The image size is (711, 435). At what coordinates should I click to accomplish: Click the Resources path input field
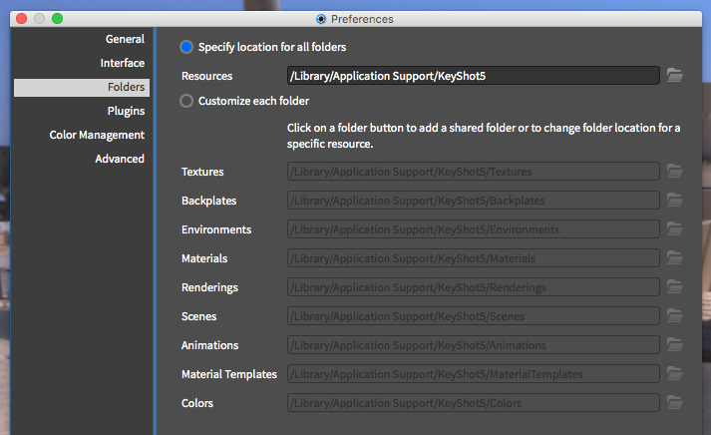[x=474, y=76]
